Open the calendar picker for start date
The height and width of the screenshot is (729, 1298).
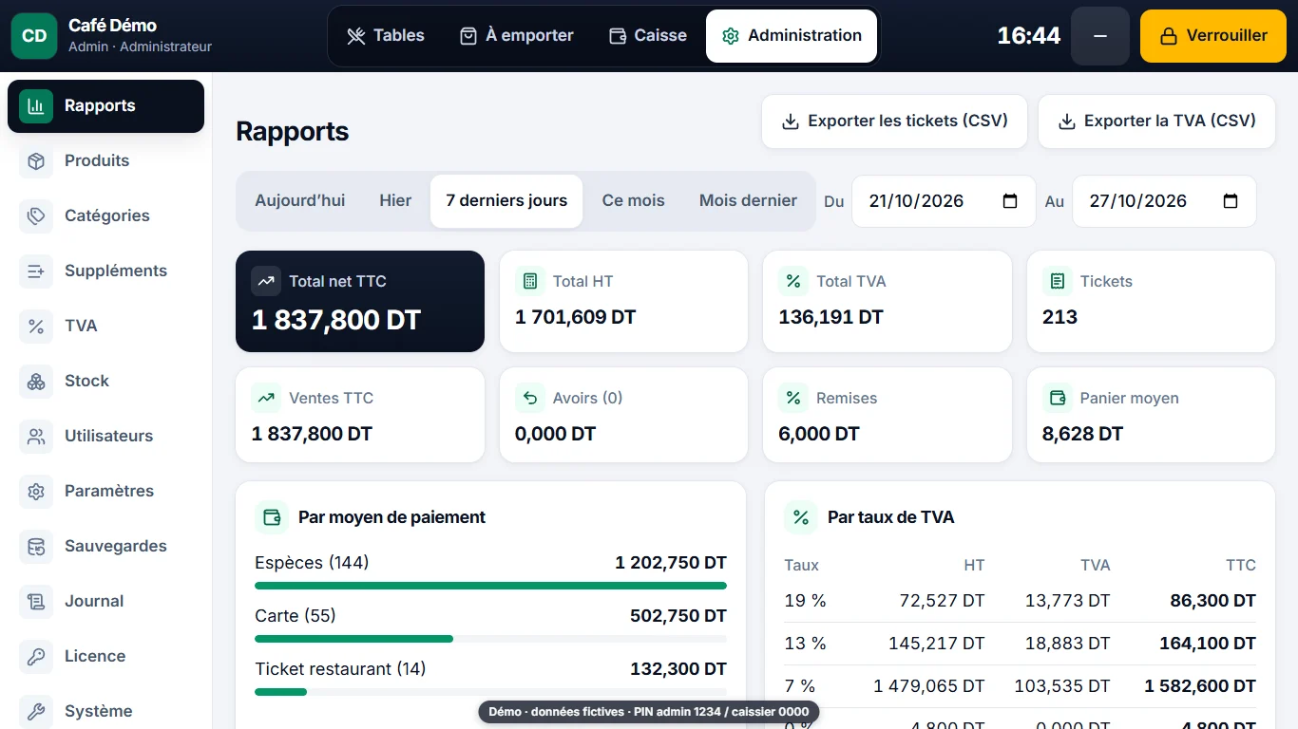tap(1010, 201)
